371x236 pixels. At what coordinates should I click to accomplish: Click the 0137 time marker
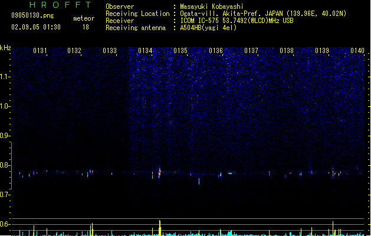251,51
